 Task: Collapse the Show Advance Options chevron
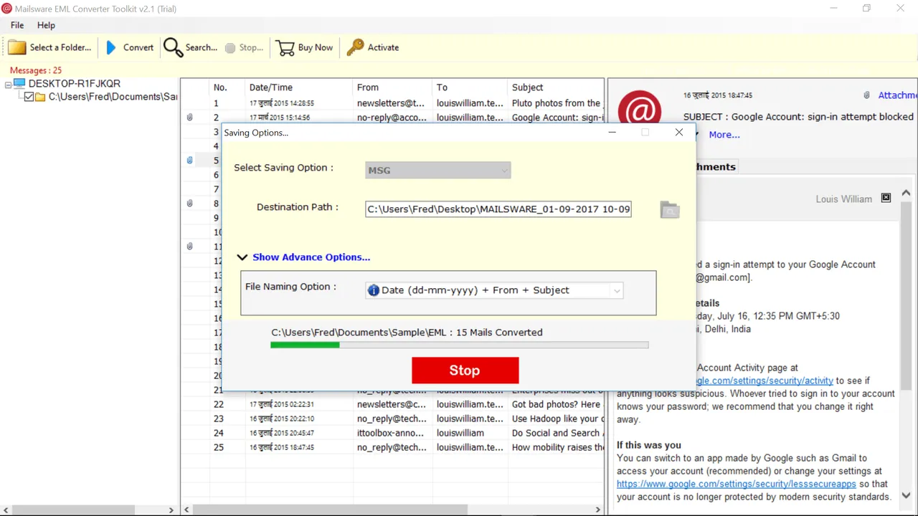pos(242,257)
